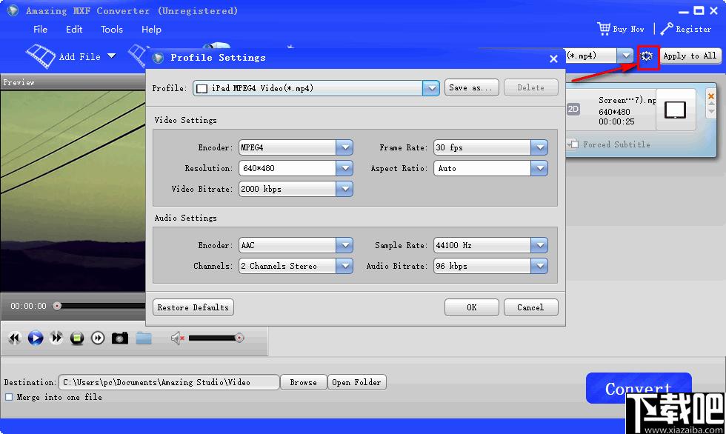Toggle Merge into one file checkbox
This screenshot has width=726, height=434.
(9, 397)
